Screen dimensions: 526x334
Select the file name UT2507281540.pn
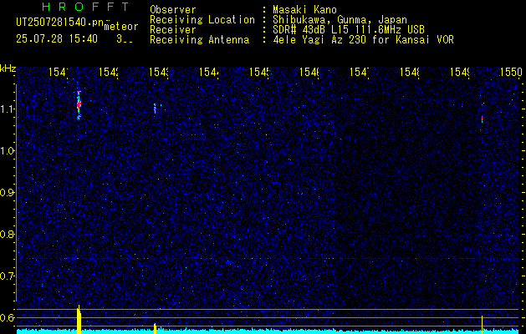pyautogui.click(x=60, y=23)
